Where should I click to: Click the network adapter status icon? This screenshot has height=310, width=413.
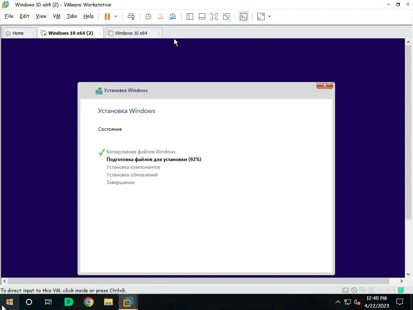363,290
